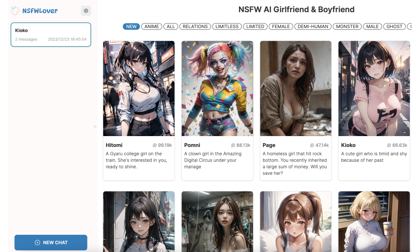Open the second-row ponytail girl on bed card
This screenshot has width=420, height=252.
pos(296,221)
